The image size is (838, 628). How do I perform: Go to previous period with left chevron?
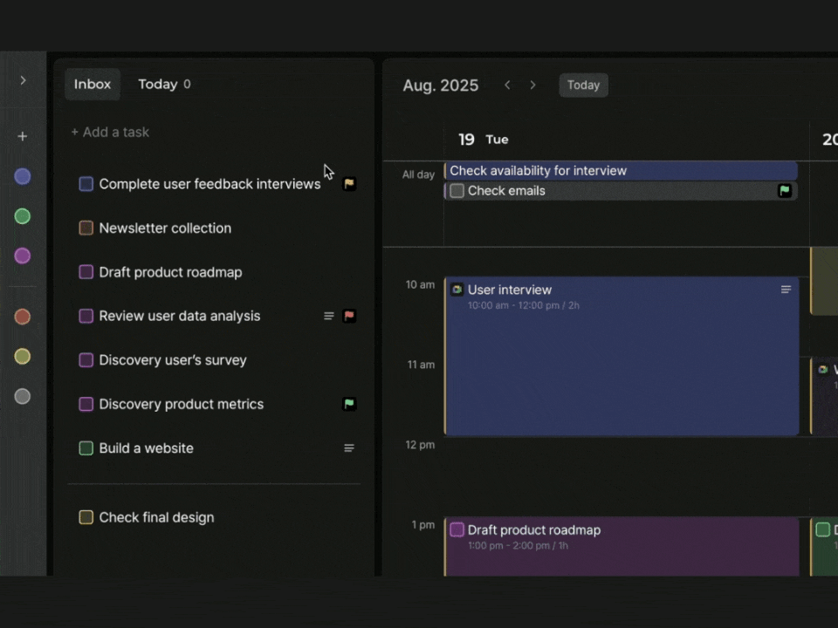(x=507, y=85)
